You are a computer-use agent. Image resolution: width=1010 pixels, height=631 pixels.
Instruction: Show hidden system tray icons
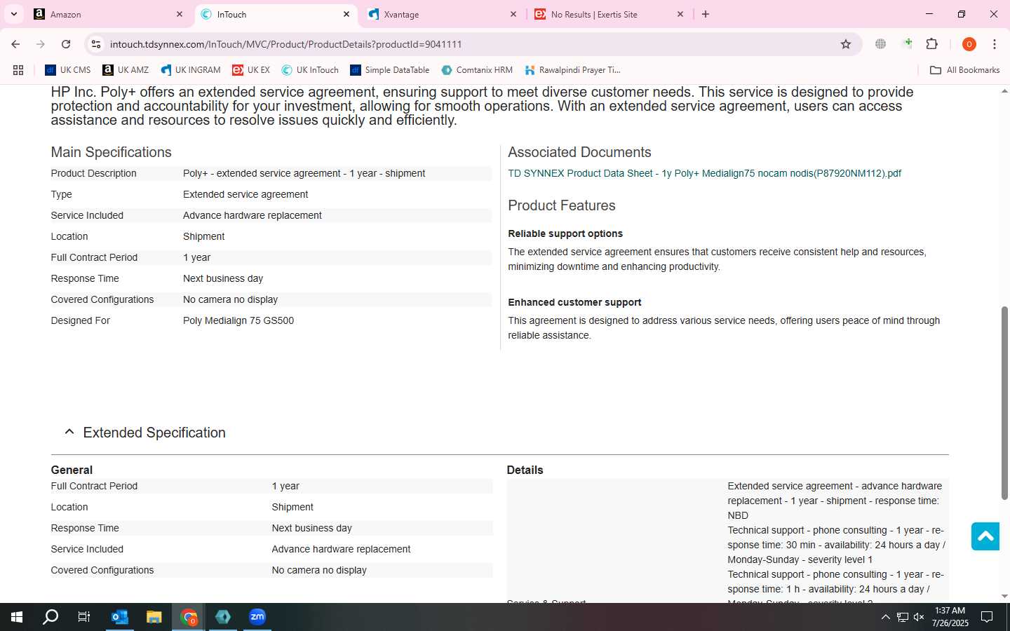(x=885, y=617)
